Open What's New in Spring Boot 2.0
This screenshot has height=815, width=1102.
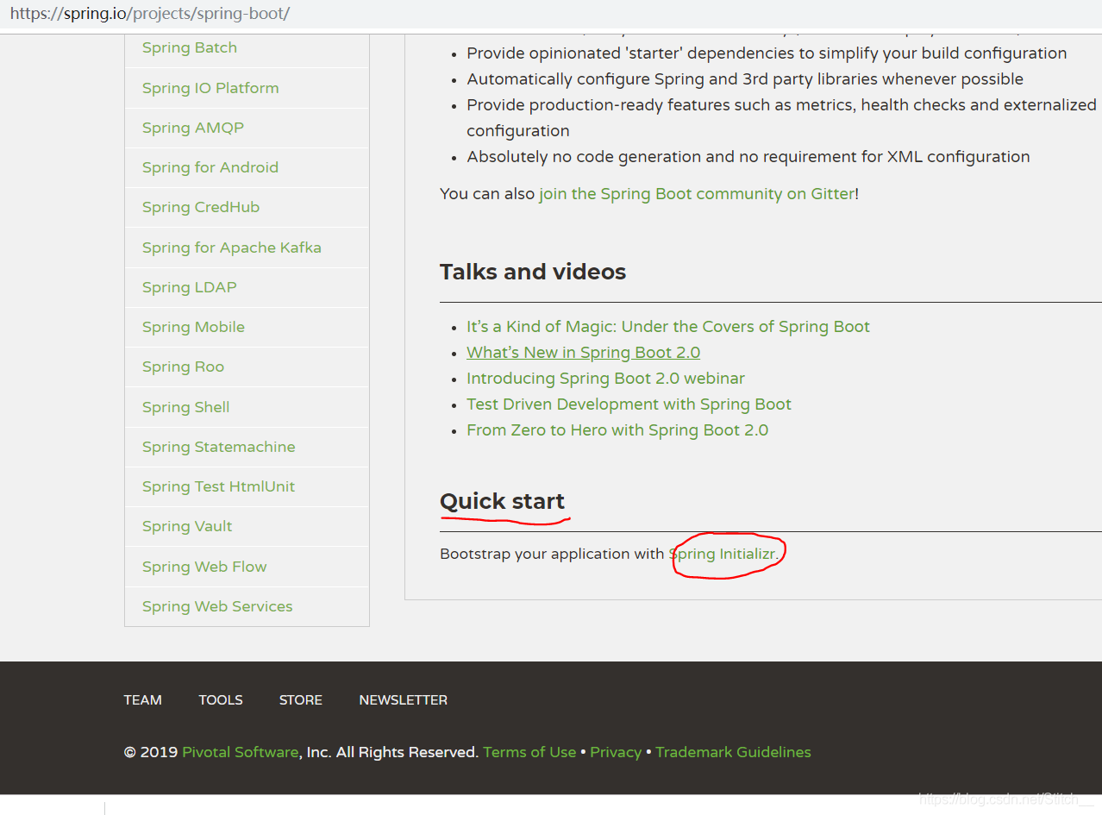[x=583, y=353]
